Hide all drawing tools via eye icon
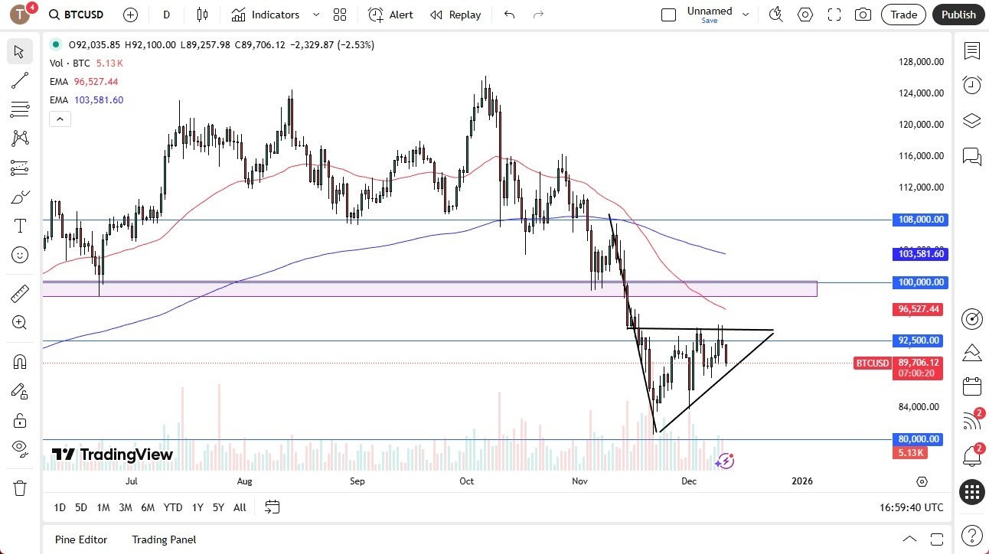989x554 pixels. tap(20, 450)
